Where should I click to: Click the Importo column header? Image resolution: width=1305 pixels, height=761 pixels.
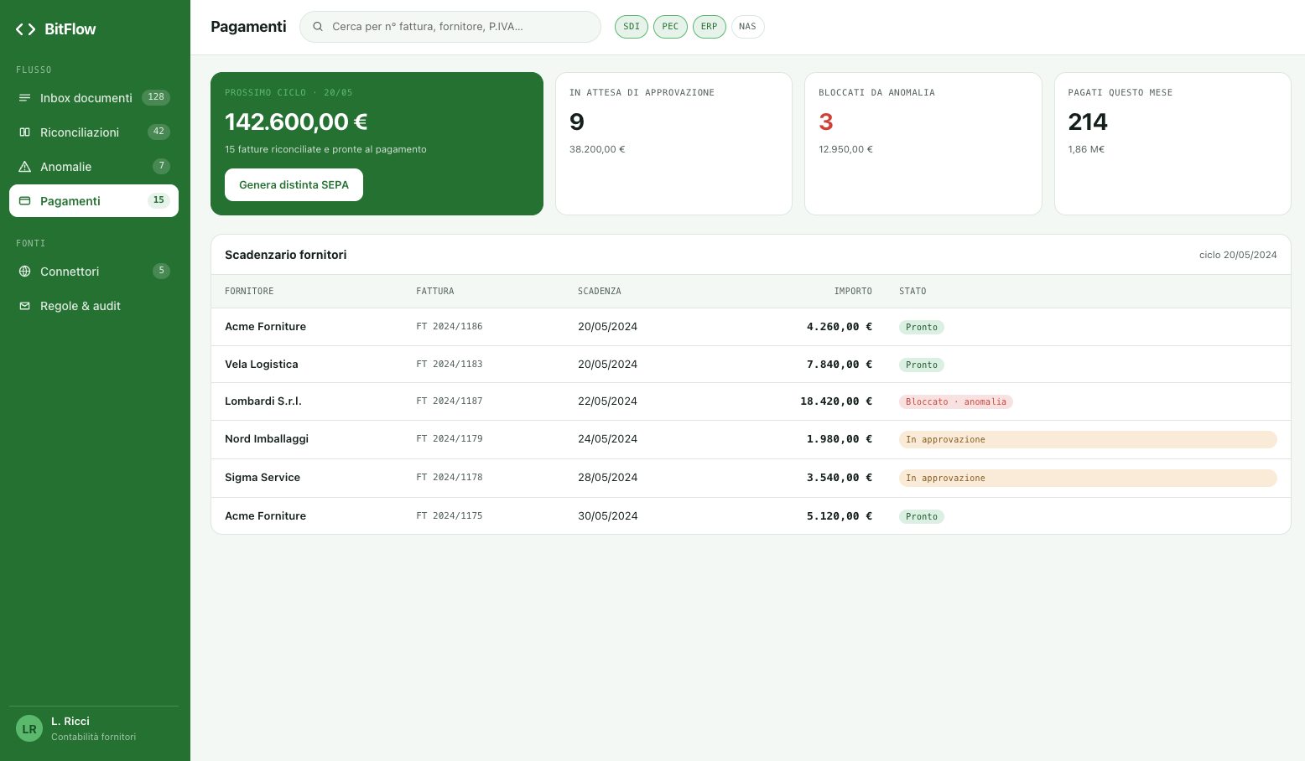coord(853,292)
